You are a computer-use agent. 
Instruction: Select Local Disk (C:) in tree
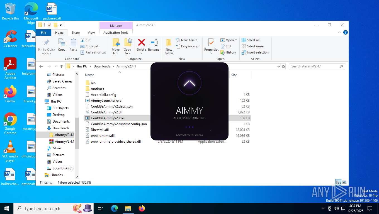(63, 168)
